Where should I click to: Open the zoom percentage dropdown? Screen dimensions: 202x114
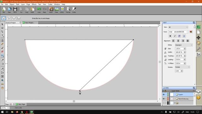pyautogui.click(x=9, y=108)
